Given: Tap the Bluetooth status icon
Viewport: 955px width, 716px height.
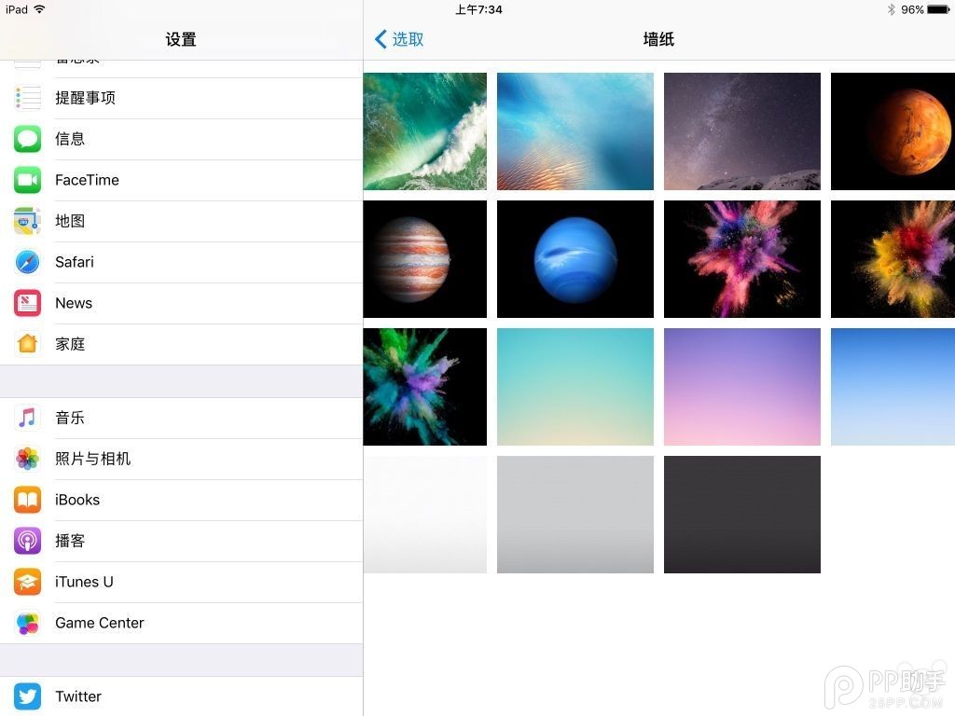Looking at the screenshot, I should point(891,9).
